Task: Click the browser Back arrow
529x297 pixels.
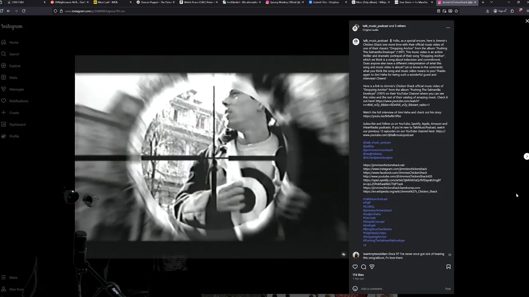Action: pos(8,11)
